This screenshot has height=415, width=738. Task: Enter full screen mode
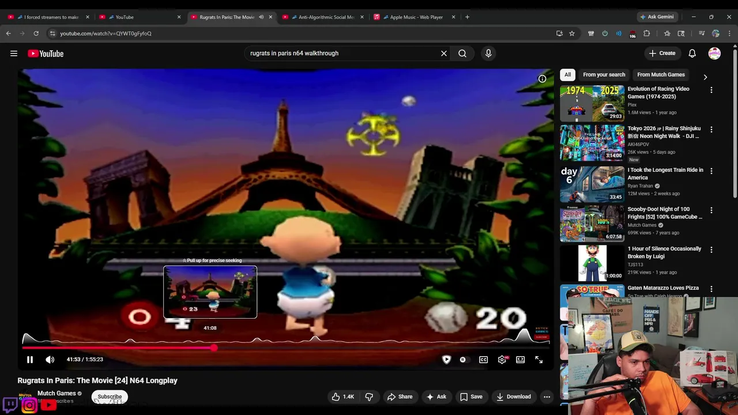click(539, 360)
